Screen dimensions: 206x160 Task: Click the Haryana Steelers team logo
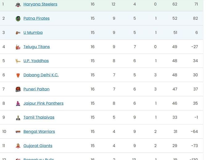pyautogui.click(x=18, y=4)
